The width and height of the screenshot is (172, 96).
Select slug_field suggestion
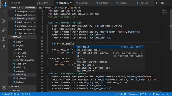(109, 47)
